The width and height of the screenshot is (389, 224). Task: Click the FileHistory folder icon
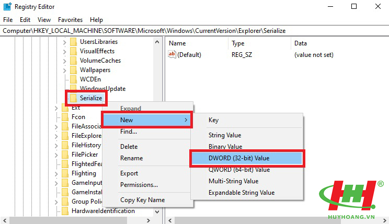(x=65, y=145)
